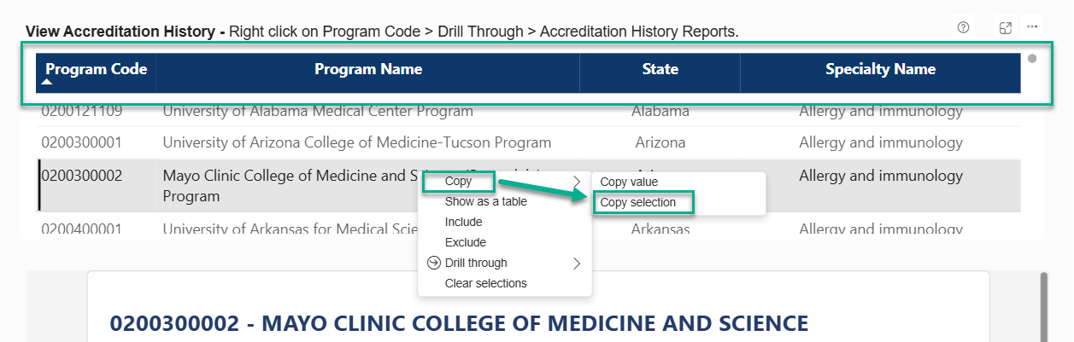1074x342 pixels.
Task: Choose Copy value from the submenu
Action: pyautogui.click(x=629, y=182)
